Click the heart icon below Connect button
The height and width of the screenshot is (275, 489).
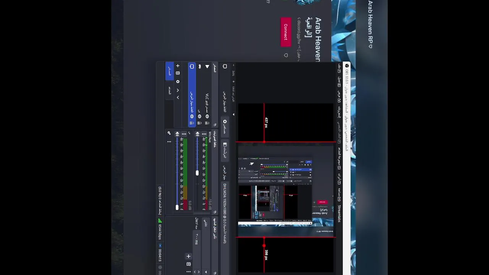(x=286, y=55)
